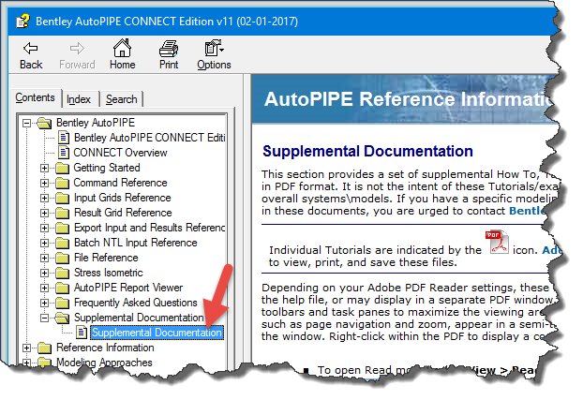Image resolution: width=583 pixels, height=400 pixels.
Task: Expand the AutoPIPE Report Viewer node
Action: (44, 289)
